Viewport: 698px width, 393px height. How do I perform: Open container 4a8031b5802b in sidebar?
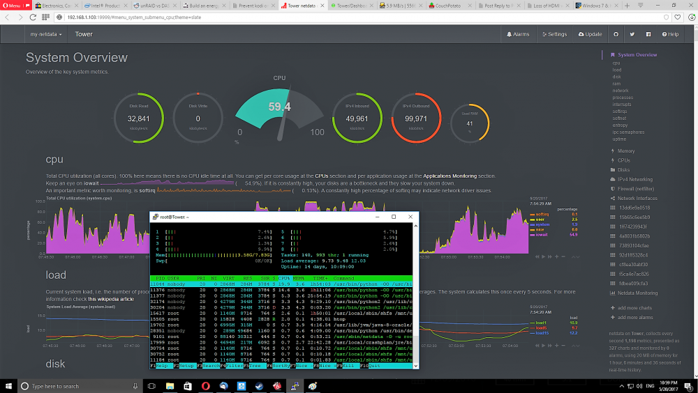click(x=634, y=236)
